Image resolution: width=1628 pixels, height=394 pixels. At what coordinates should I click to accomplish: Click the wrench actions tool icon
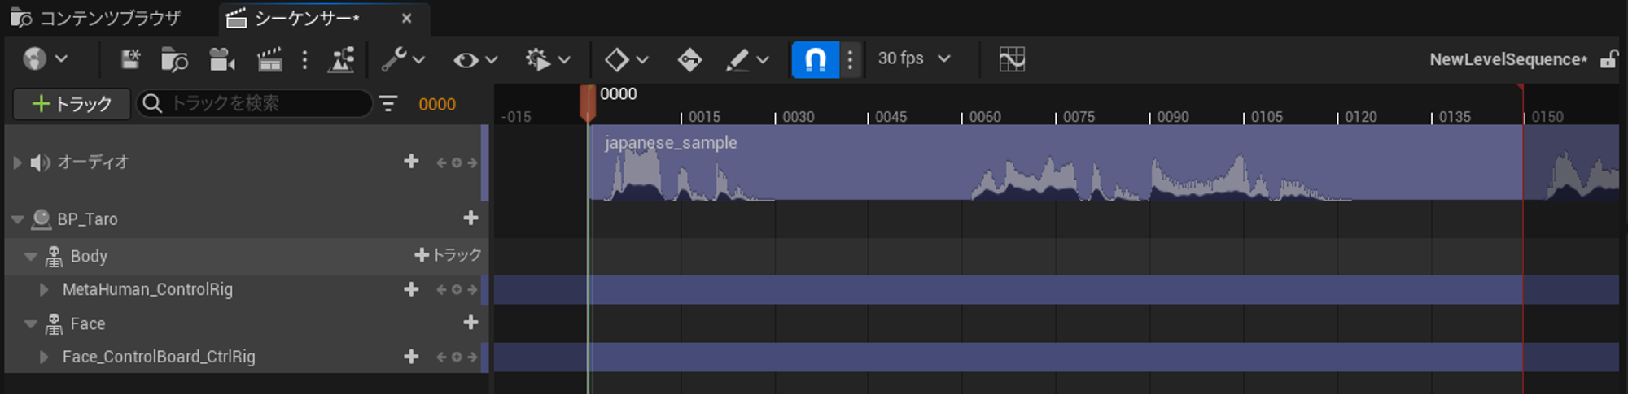(395, 59)
